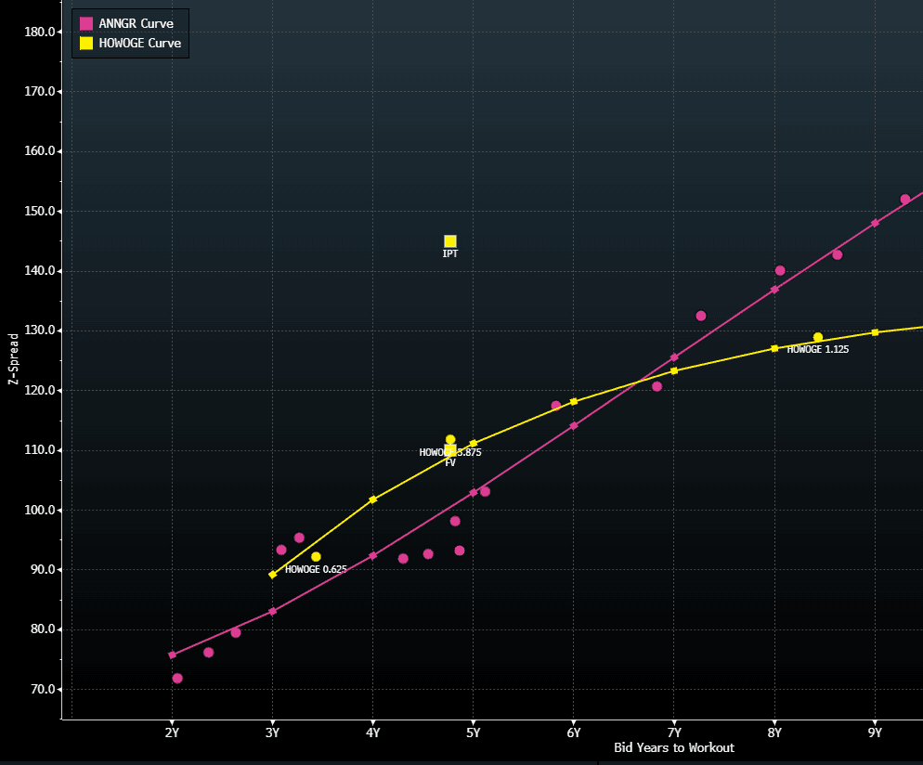The image size is (923, 765).
Task: Click the Z-Spread axis title
Action: [12, 357]
